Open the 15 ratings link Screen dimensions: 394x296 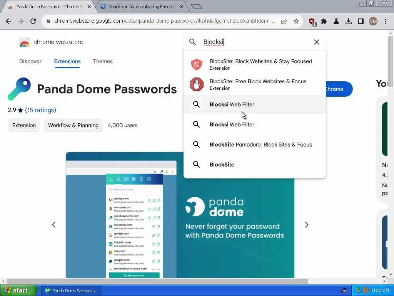(x=40, y=110)
